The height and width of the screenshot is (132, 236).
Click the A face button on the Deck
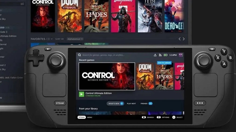pyautogui.click(x=224, y=64)
